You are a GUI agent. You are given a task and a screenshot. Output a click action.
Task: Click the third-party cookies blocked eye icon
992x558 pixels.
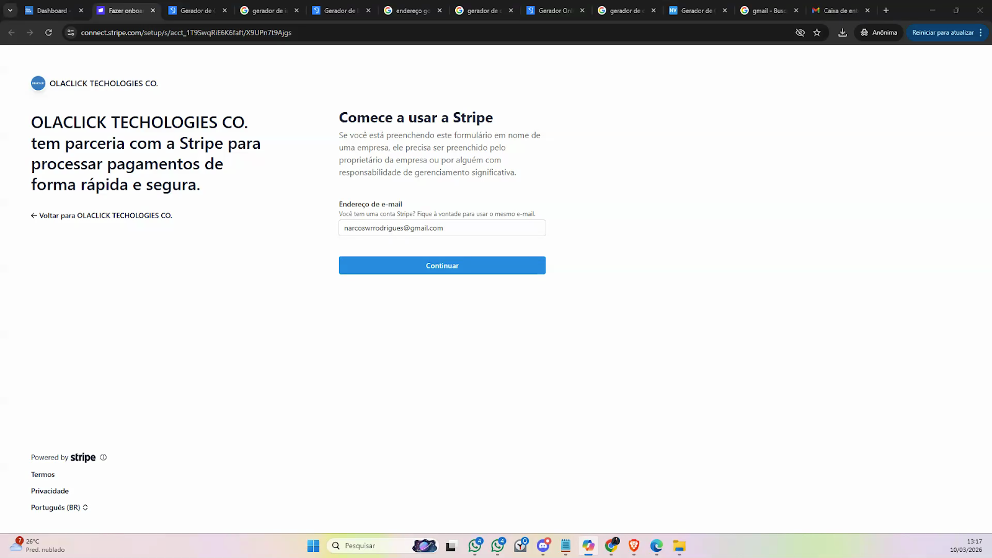point(800,33)
